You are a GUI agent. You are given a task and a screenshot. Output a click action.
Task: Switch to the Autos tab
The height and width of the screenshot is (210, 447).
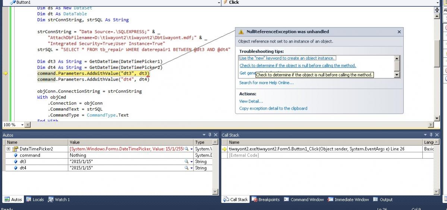pos(13,200)
